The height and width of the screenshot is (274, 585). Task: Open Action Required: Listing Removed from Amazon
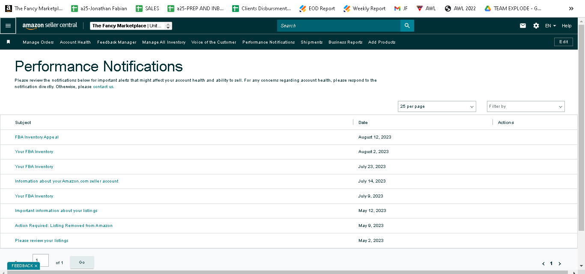click(64, 226)
